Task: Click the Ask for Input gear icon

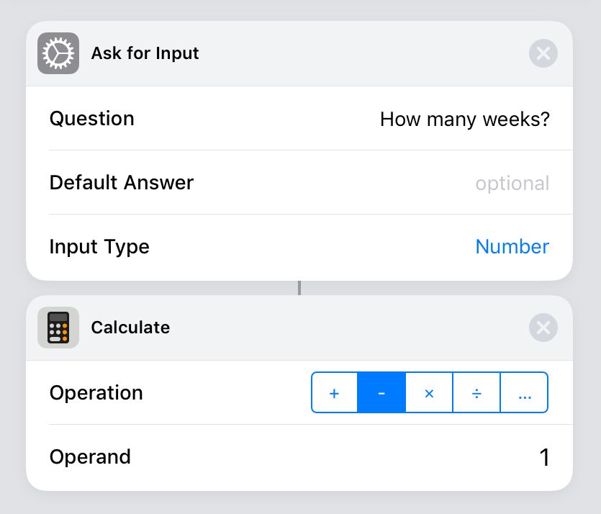Action: (58, 53)
